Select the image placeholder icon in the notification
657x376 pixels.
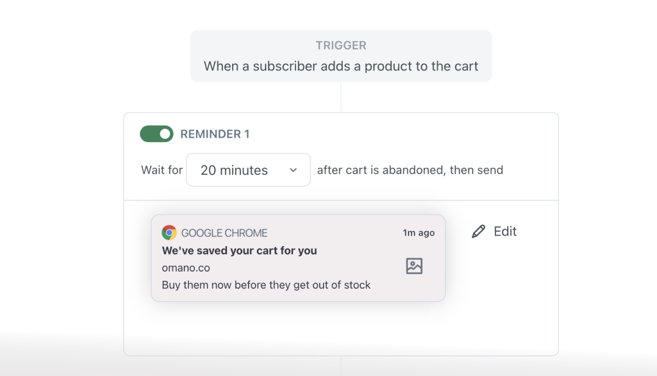point(414,266)
